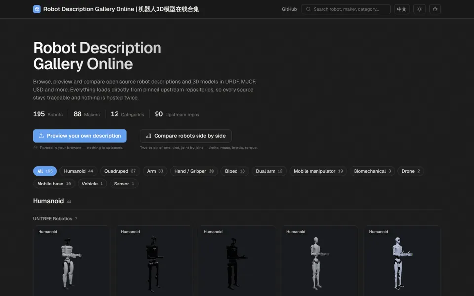The width and height of the screenshot is (474, 296).
Task: Click Compare robots side by side
Action: point(185,136)
